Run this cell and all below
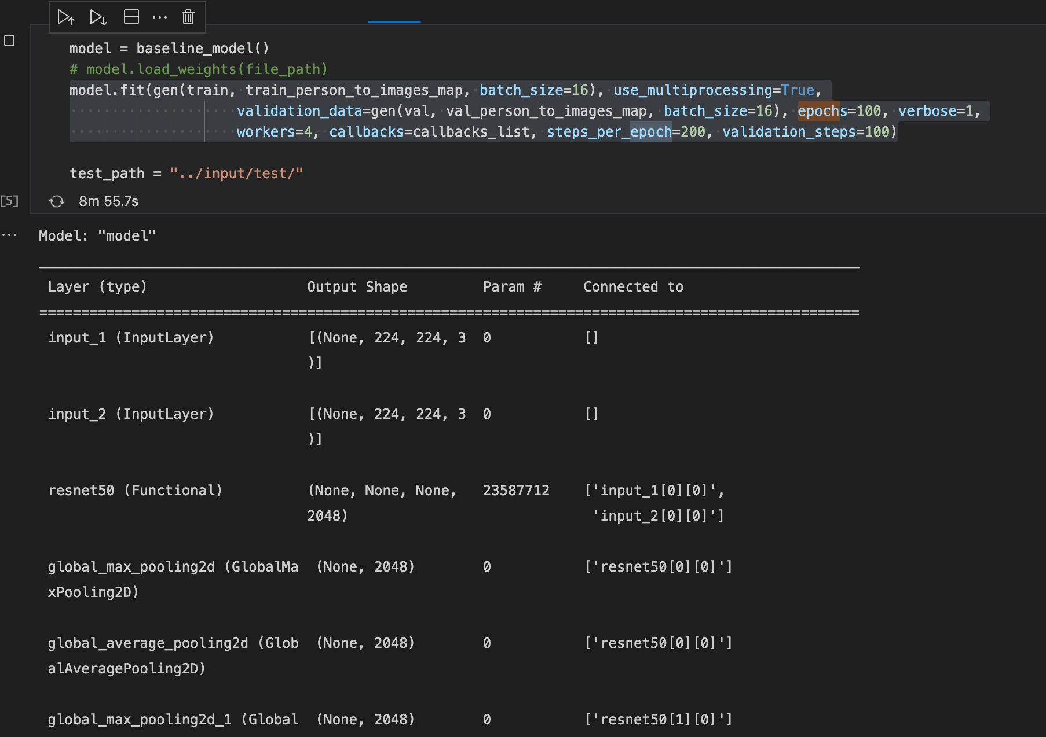Screen dimensions: 1046x737 pos(98,17)
